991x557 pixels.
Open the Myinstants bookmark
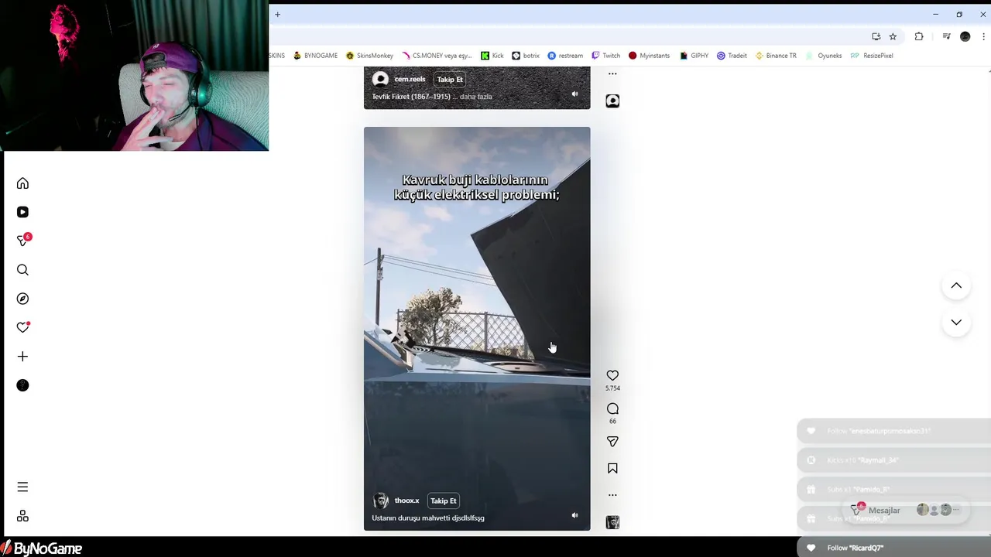649,56
